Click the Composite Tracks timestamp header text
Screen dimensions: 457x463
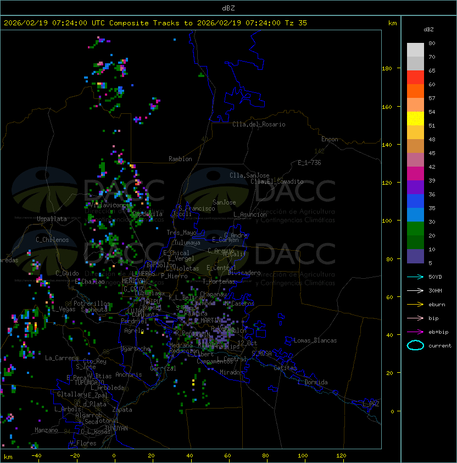point(155,23)
